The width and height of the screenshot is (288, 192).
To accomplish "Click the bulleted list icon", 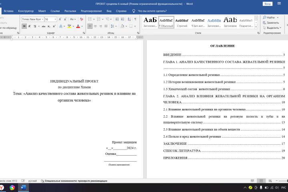I will (x=90, y=19).
